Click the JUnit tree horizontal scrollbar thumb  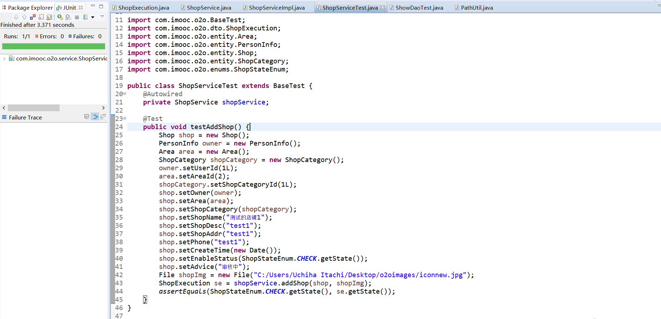[x=34, y=108]
